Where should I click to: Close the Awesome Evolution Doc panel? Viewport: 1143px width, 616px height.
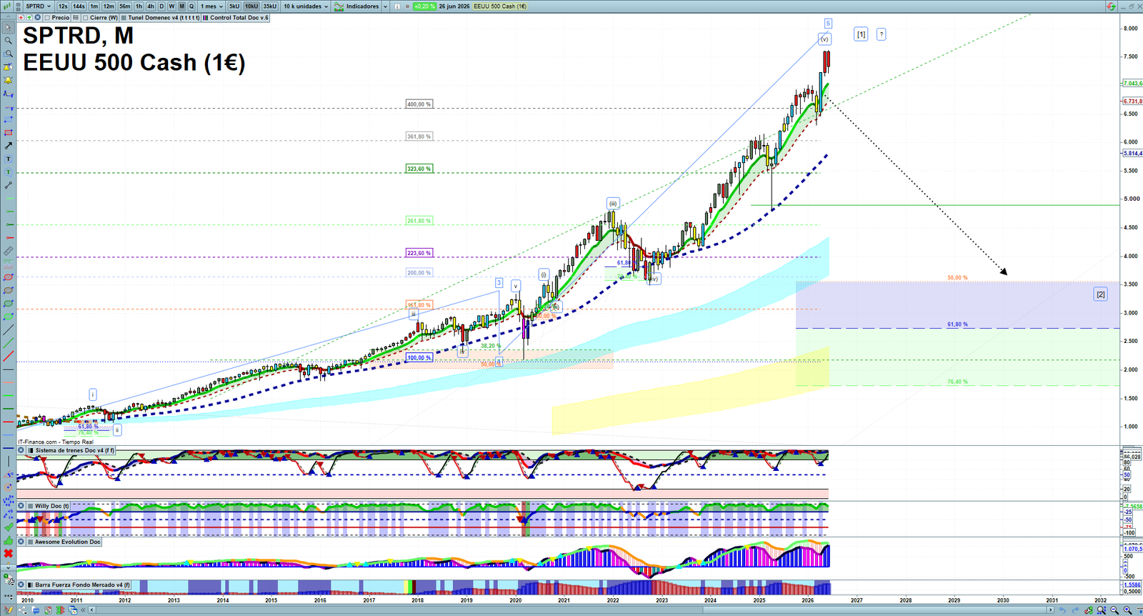point(21,542)
